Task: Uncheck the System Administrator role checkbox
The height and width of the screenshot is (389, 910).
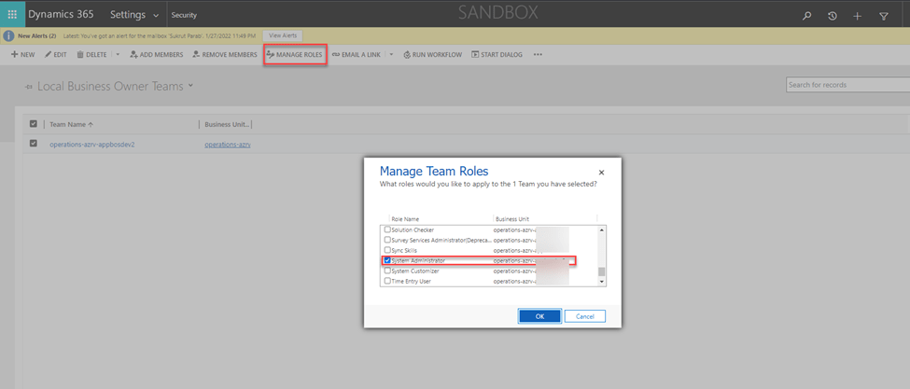Action: click(388, 260)
